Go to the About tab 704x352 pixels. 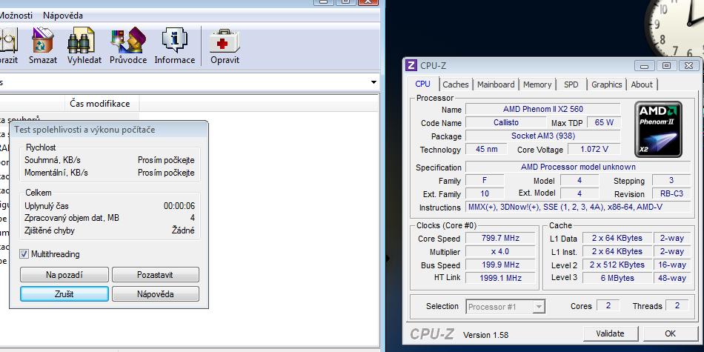pos(642,84)
